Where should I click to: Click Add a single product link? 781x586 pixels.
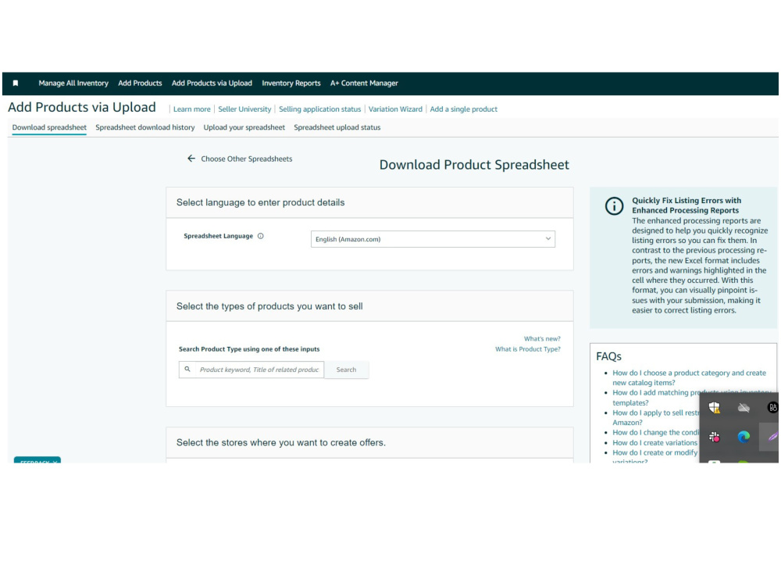[464, 109]
